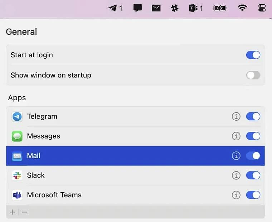Open info button for Messages row
This screenshot has height=222, width=272.
pyautogui.click(x=236, y=136)
